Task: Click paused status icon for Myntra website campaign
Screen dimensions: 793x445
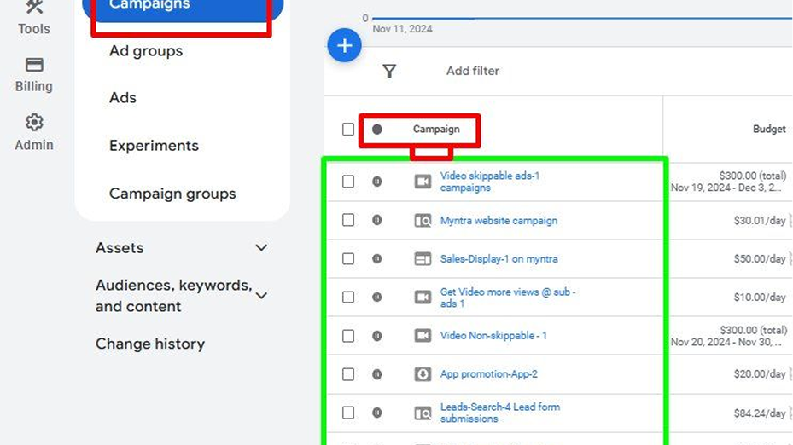Action: tap(376, 220)
